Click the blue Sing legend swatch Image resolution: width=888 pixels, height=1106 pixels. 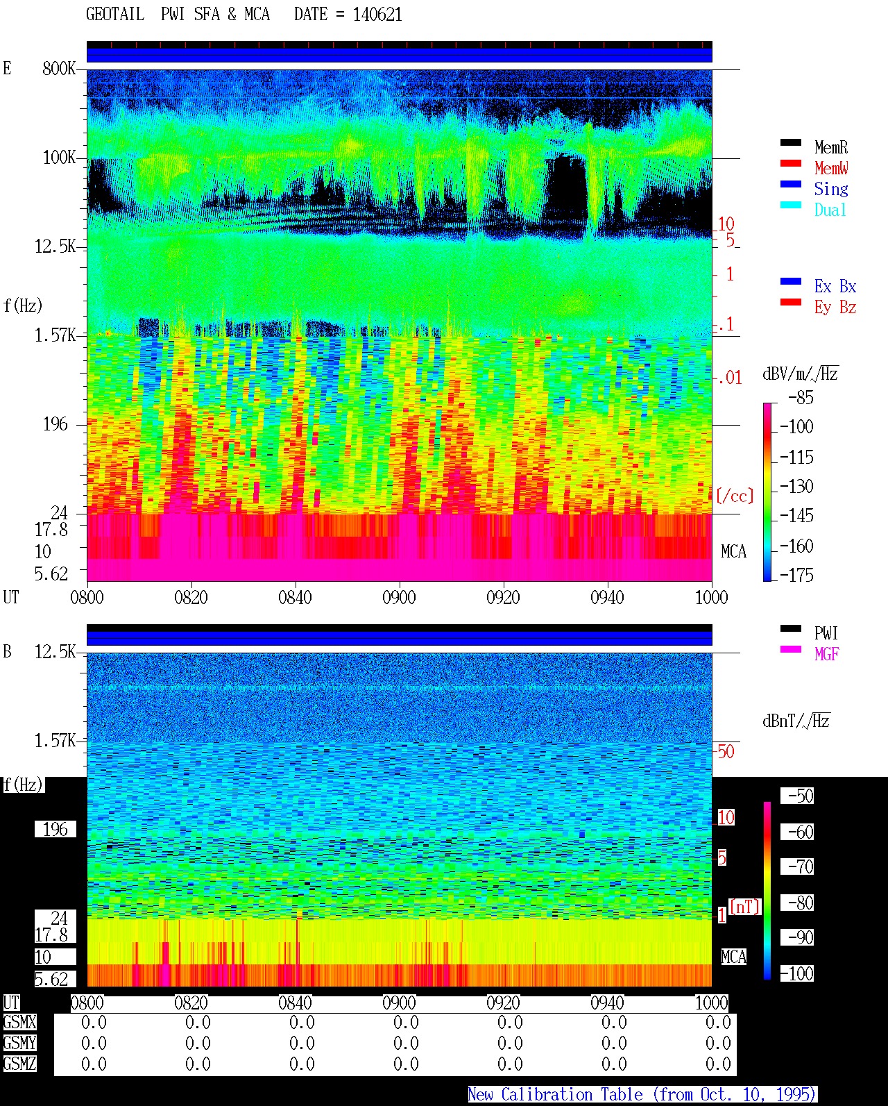point(791,185)
